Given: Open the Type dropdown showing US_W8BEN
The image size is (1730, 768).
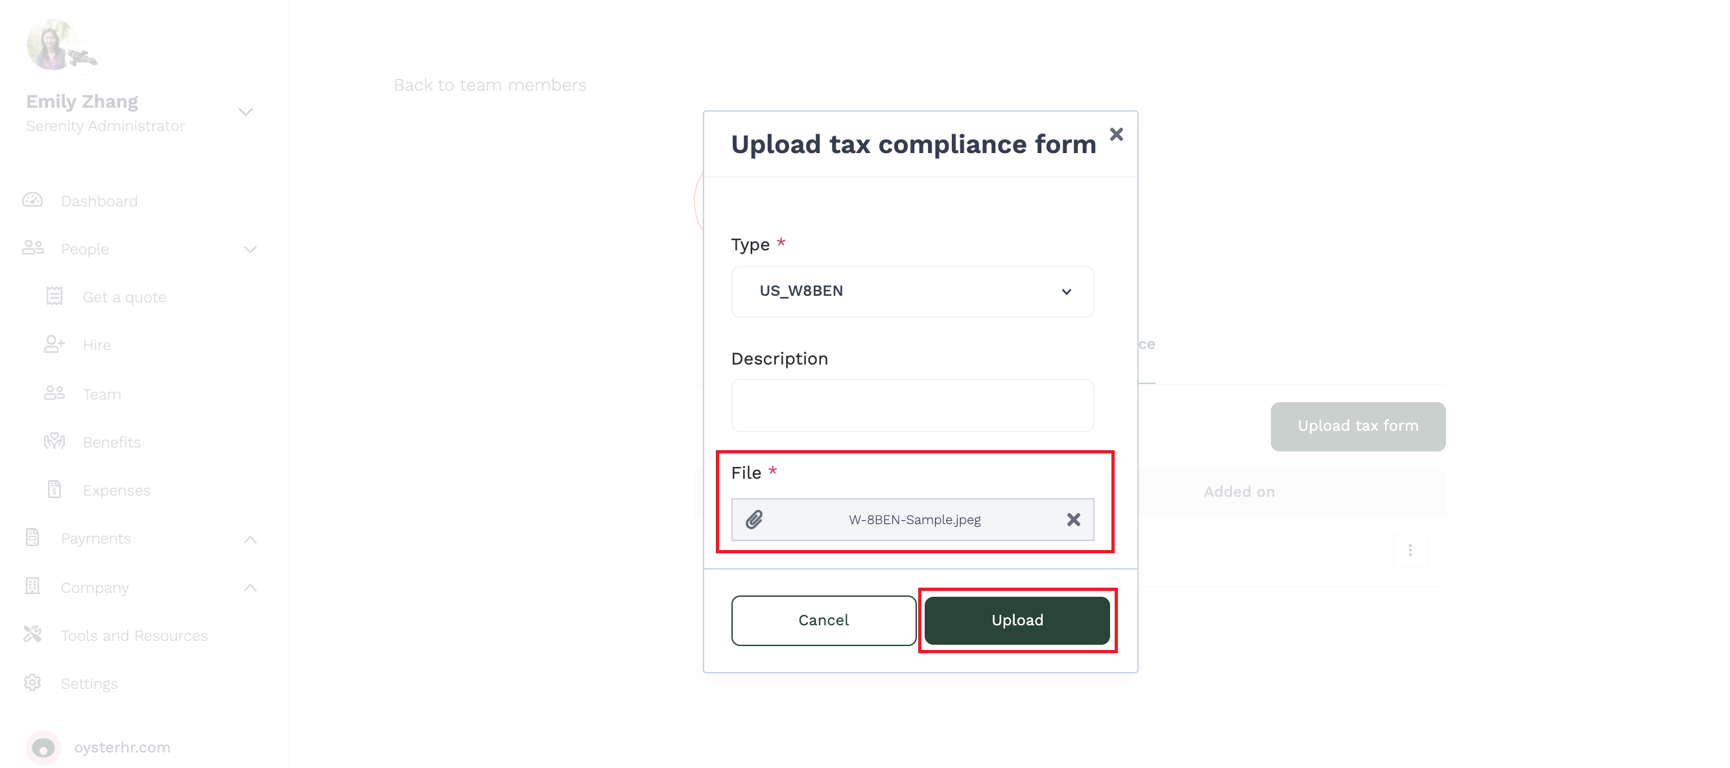Looking at the screenshot, I should [912, 292].
